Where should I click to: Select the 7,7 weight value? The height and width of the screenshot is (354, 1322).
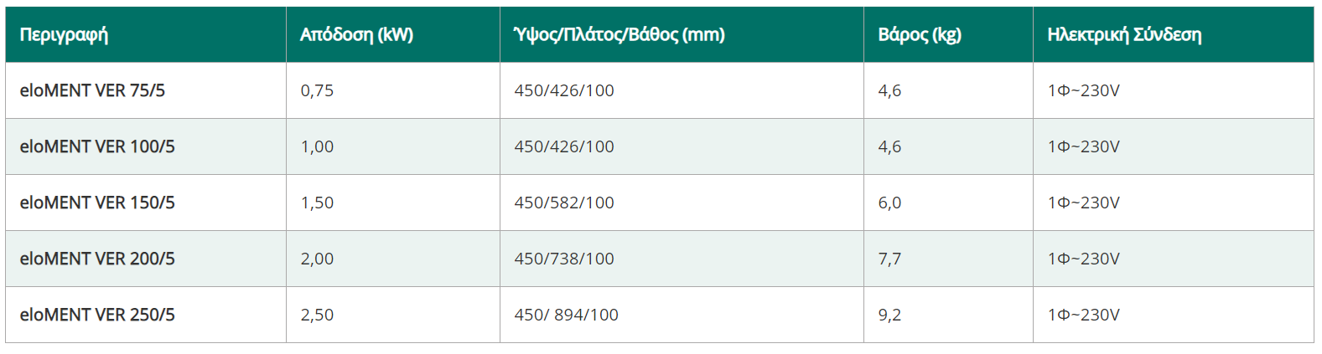coord(889,259)
